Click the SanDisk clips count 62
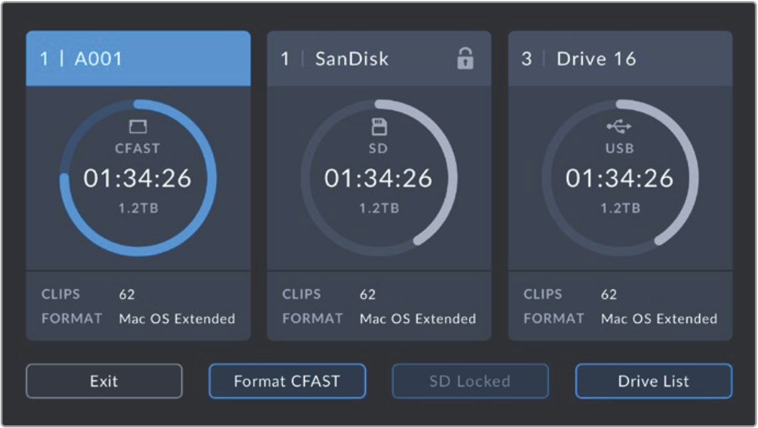The height and width of the screenshot is (428, 758). coord(367,294)
